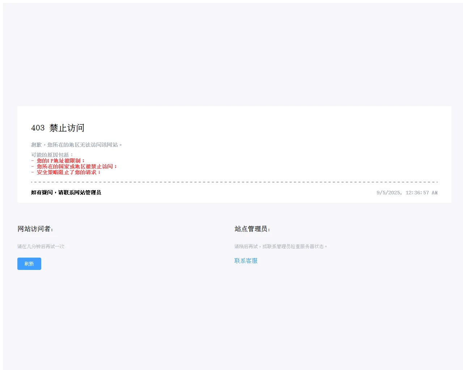Viewport: 463px width, 370px height.
Task: Click the 9/5/2025 date in timestamp
Action: pyautogui.click(x=389, y=193)
